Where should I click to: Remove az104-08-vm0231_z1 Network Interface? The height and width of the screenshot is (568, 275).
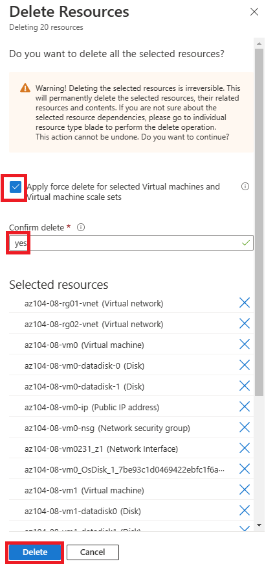pyautogui.click(x=245, y=449)
